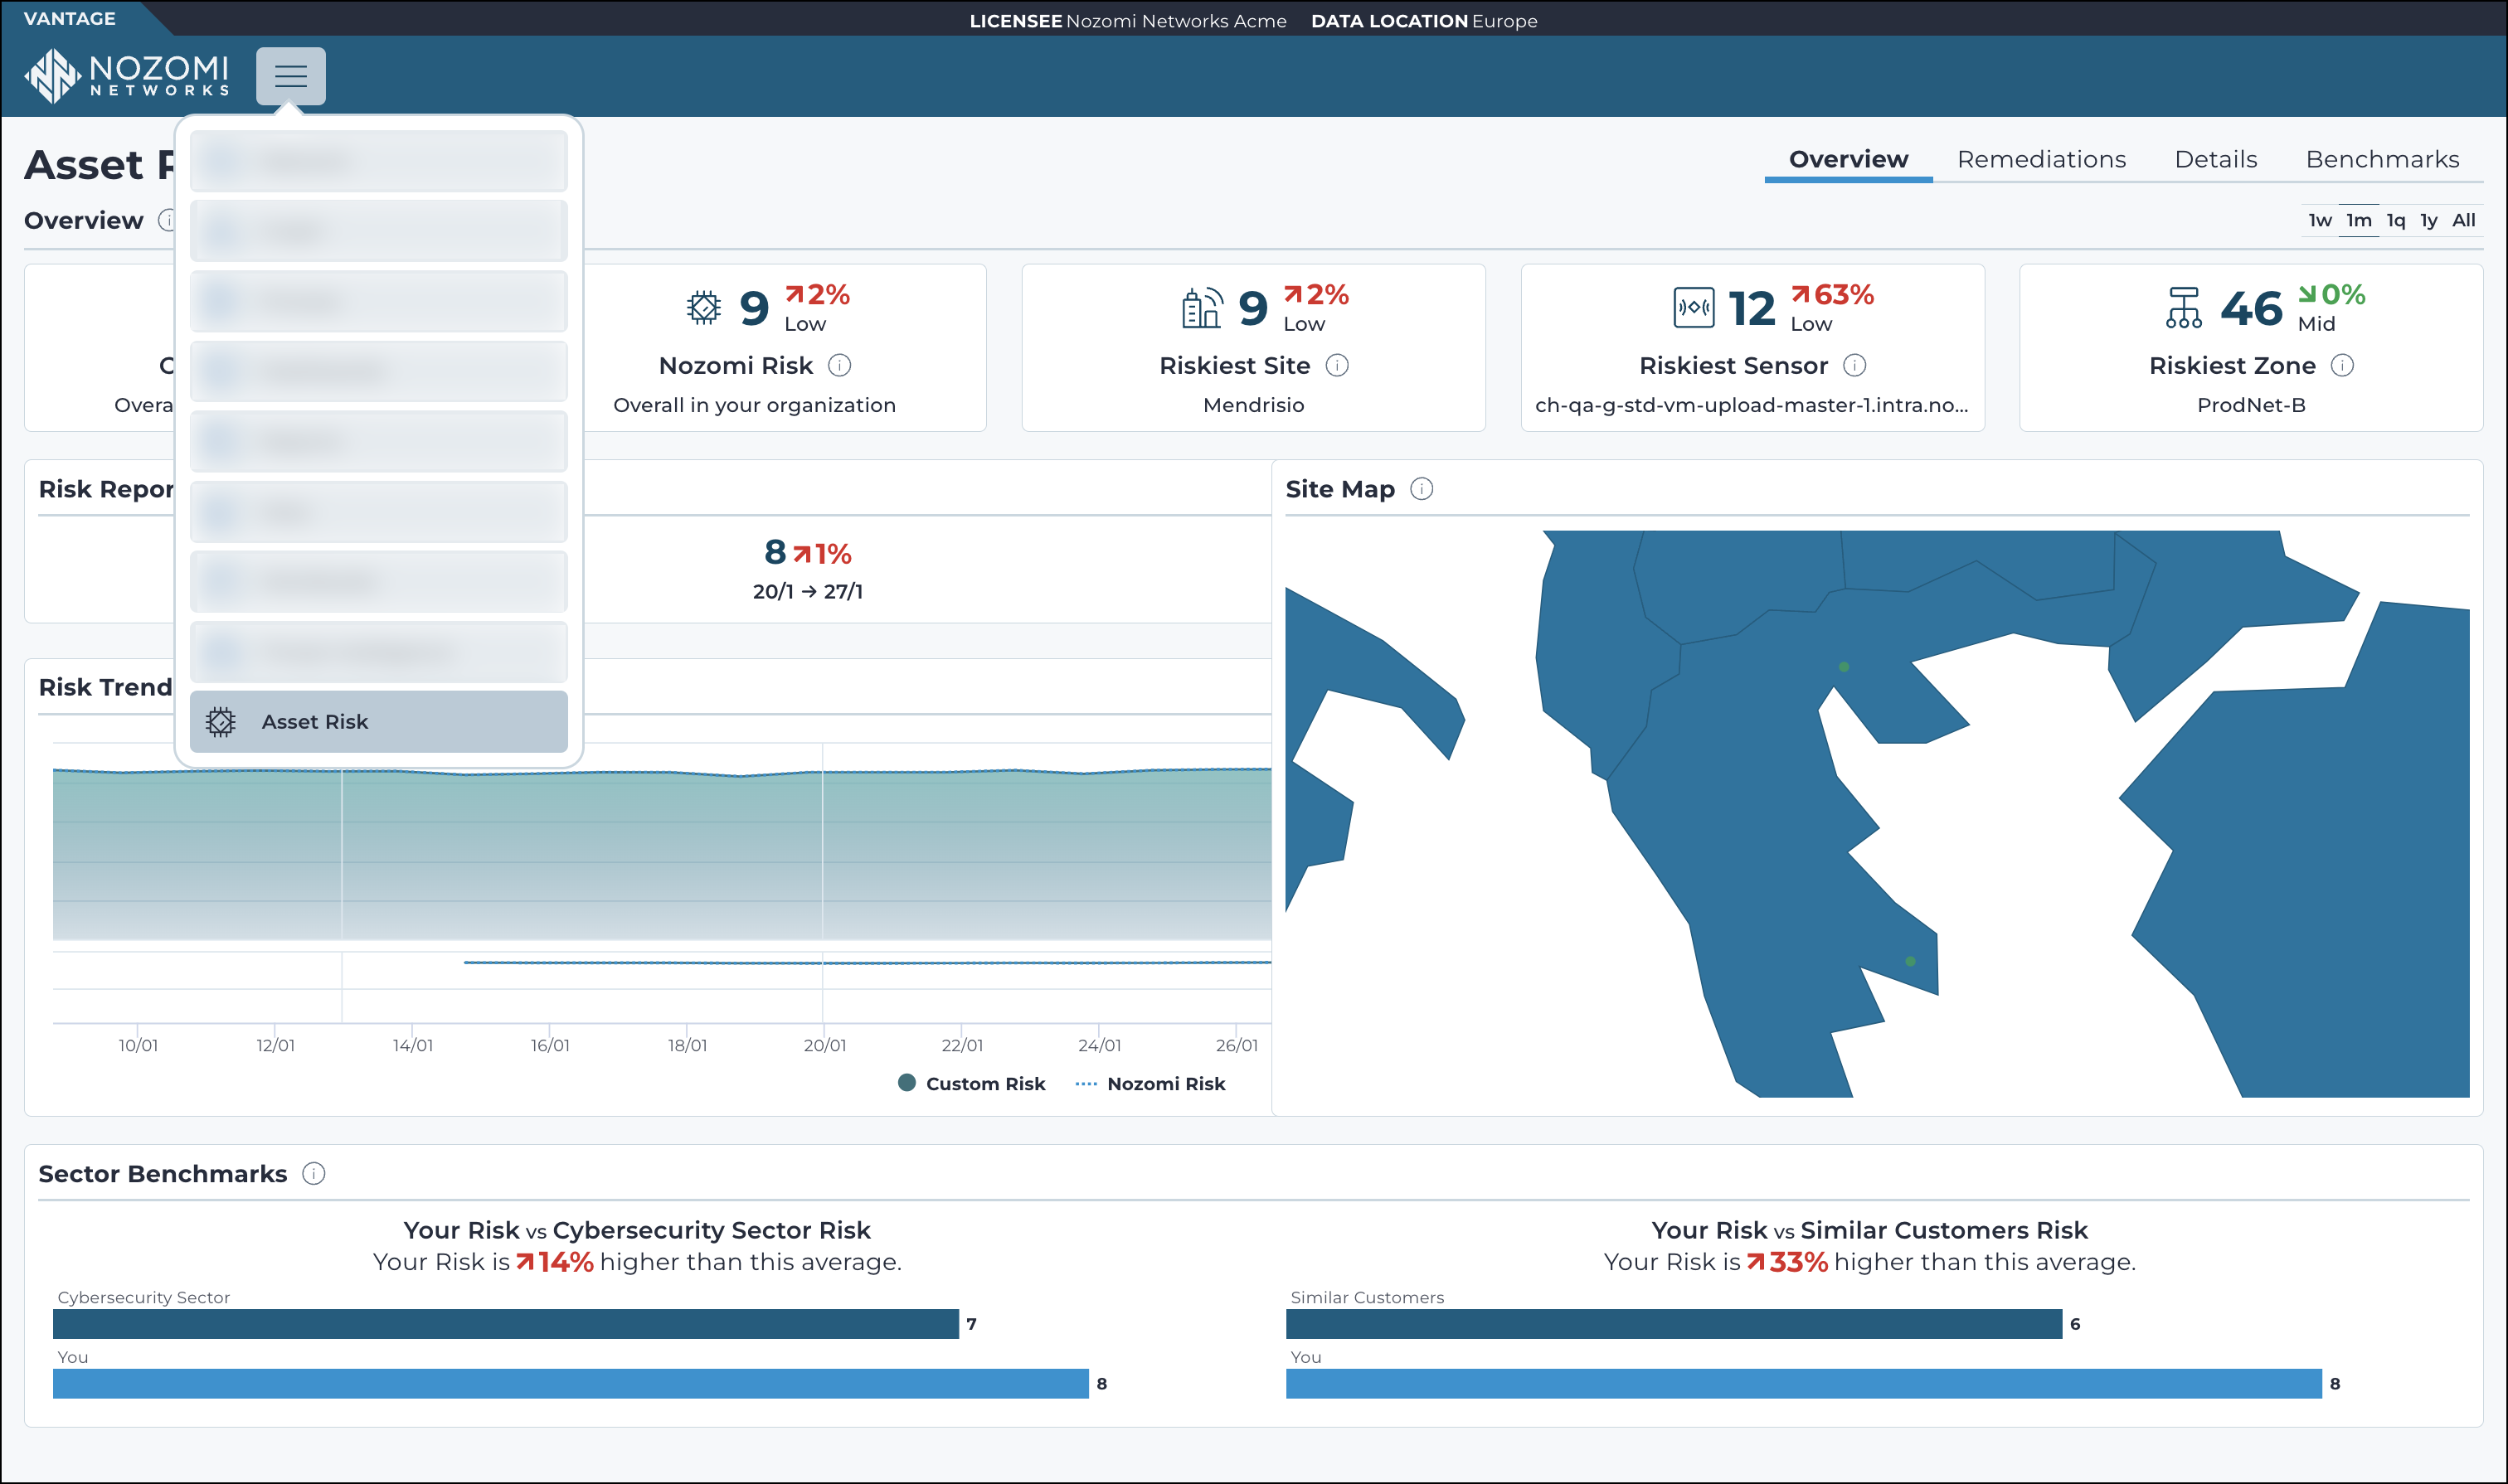This screenshot has width=2508, height=1484.
Task: Click the 14/01 tick on Risk Trend
Action: coord(412,1045)
